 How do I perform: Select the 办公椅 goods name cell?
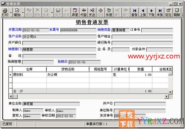(68, 75)
